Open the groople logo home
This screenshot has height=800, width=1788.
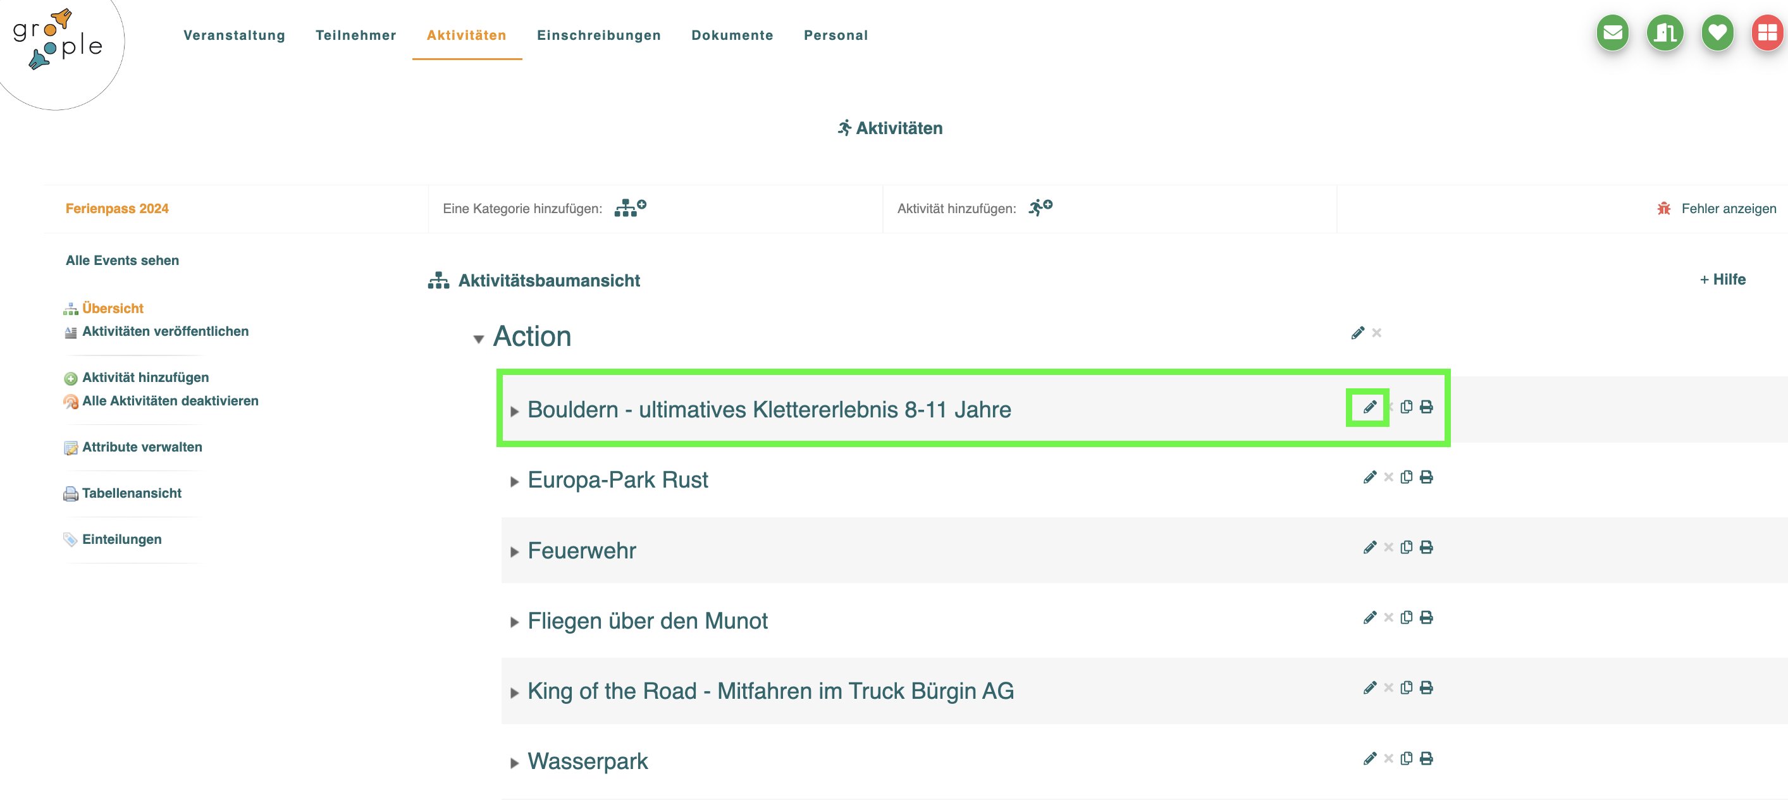58,39
